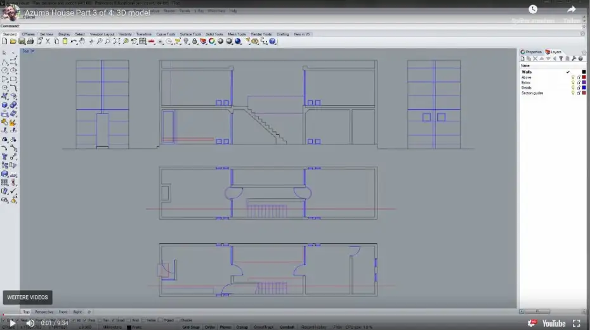The image size is (590, 330).
Task: Click the YouTube logo link
Action: point(553,323)
